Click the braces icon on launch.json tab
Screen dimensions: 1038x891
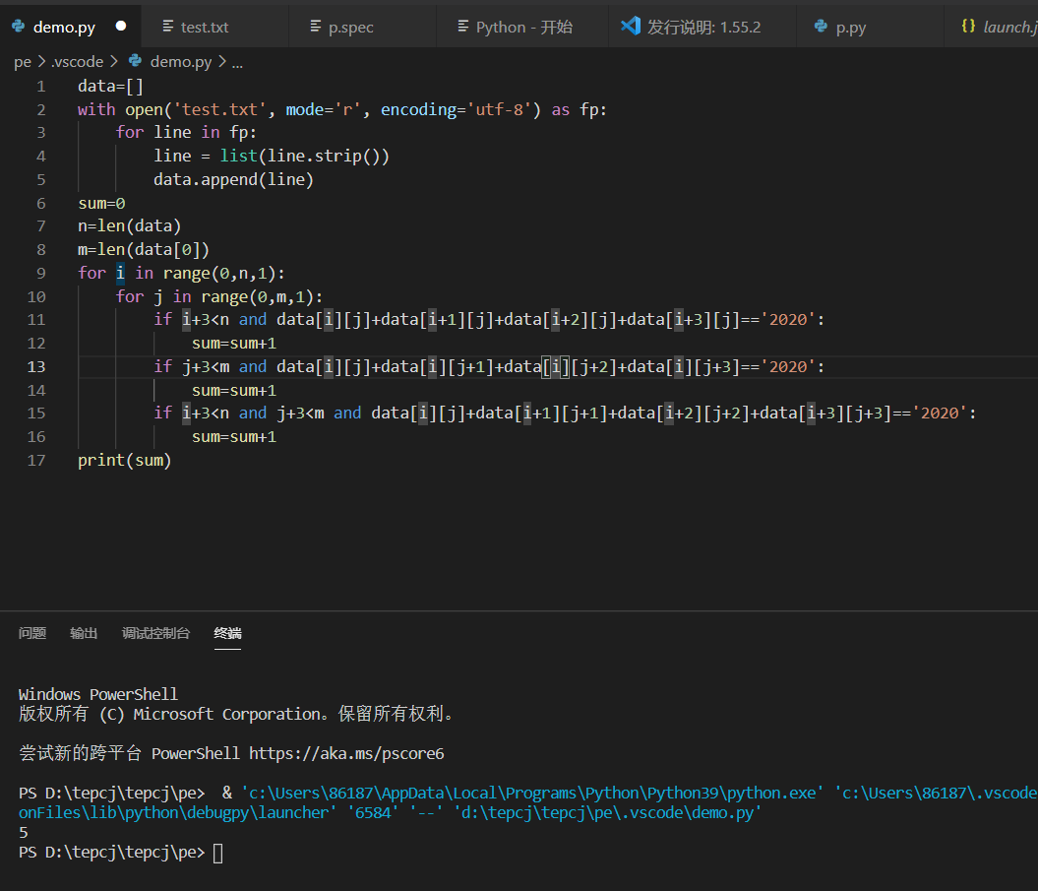click(968, 26)
